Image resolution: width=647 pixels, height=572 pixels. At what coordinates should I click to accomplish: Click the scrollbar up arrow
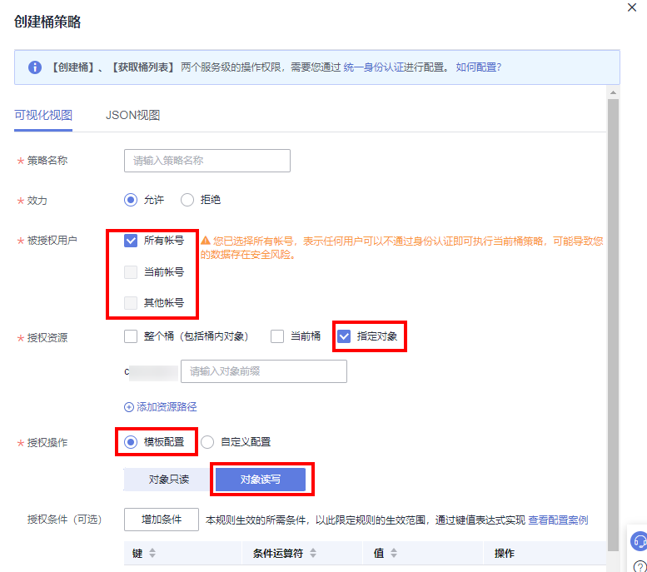(613, 93)
